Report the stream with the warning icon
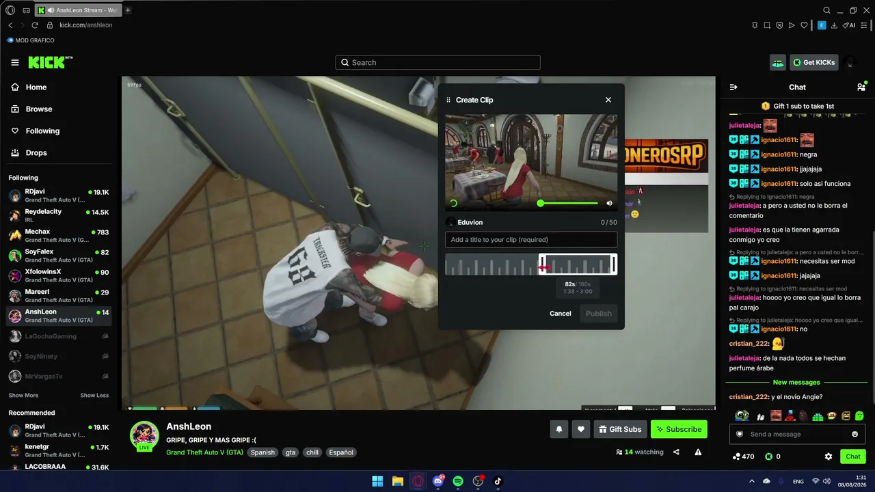875x492 pixels. click(x=698, y=452)
